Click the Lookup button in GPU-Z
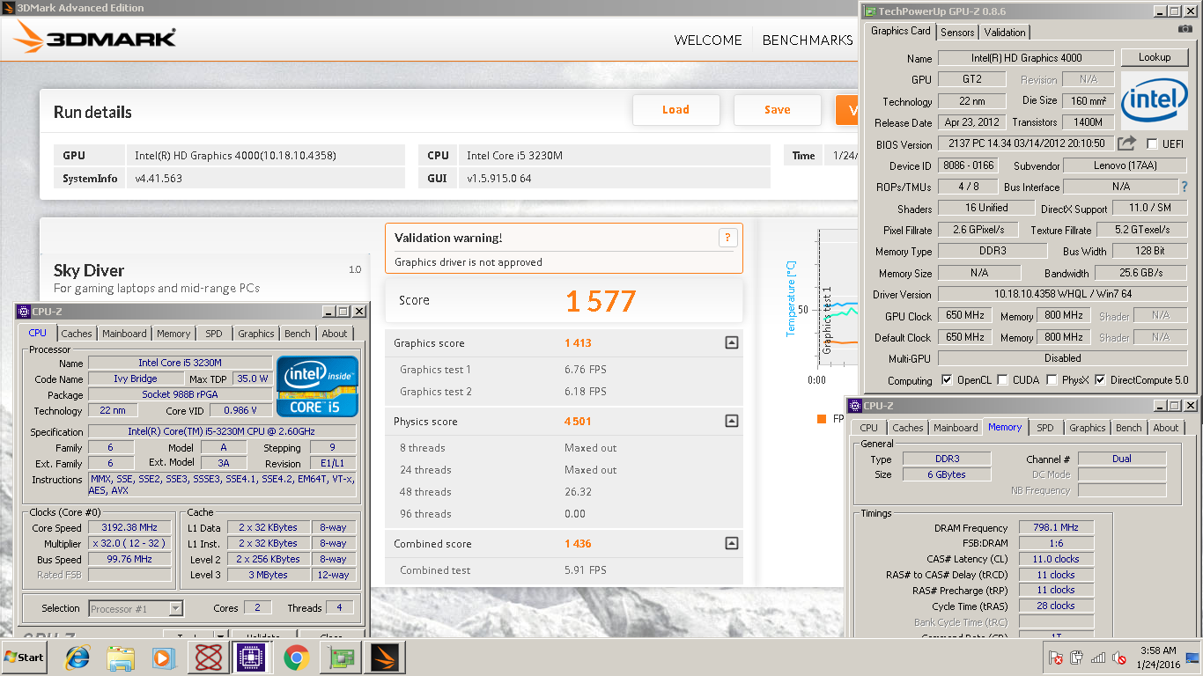 [1154, 57]
